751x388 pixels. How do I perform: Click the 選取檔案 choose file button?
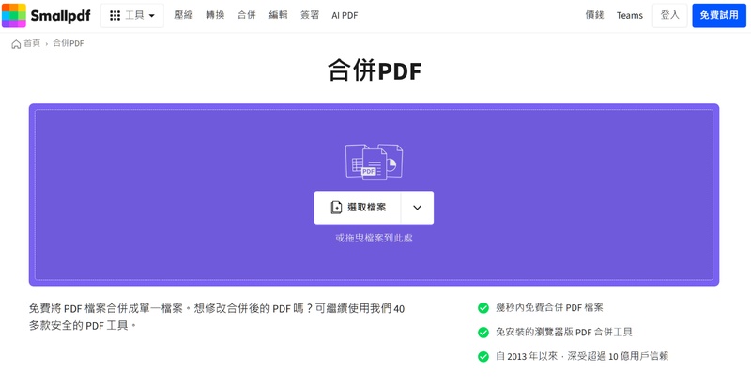pyautogui.click(x=358, y=208)
